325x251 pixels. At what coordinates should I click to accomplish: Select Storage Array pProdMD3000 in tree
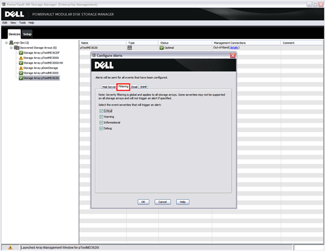click(x=41, y=73)
